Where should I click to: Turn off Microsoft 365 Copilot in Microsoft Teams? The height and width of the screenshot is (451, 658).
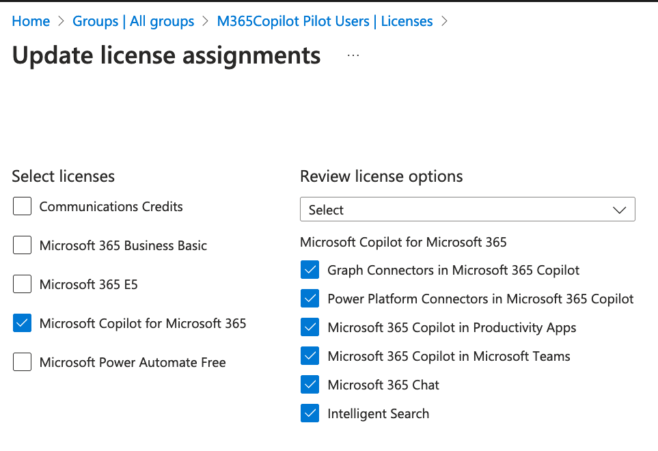point(310,356)
